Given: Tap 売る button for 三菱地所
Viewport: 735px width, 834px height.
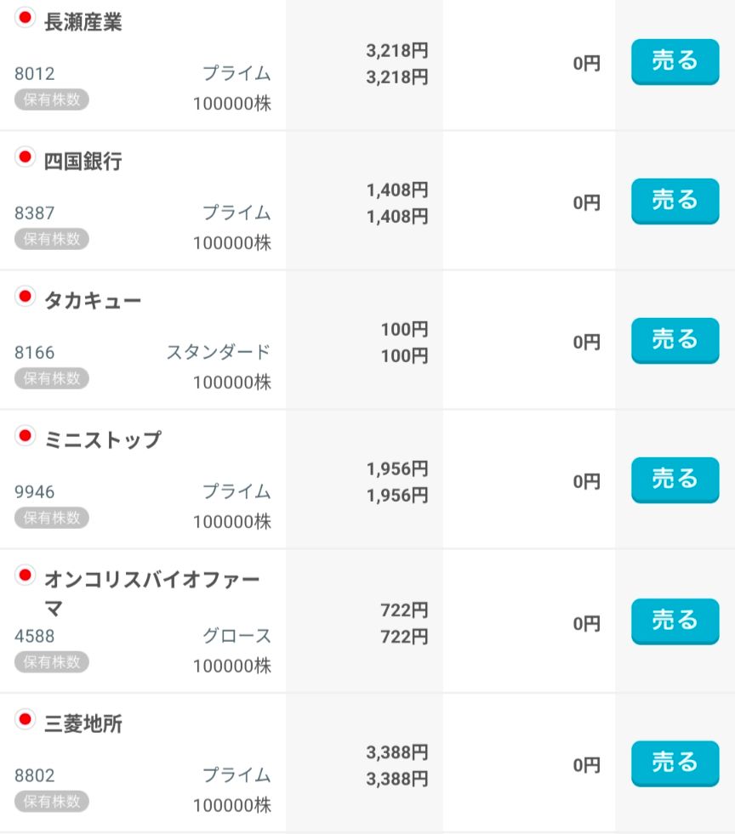Looking at the screenshot, I should 675,763.
